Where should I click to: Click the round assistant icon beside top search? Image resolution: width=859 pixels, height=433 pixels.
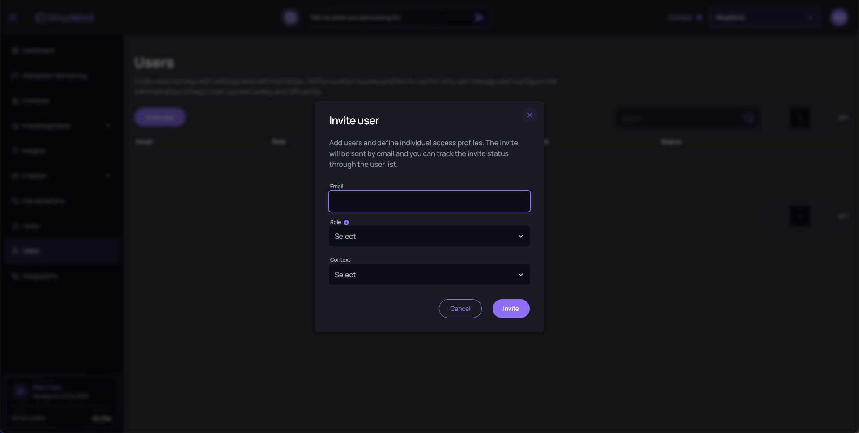291,18
